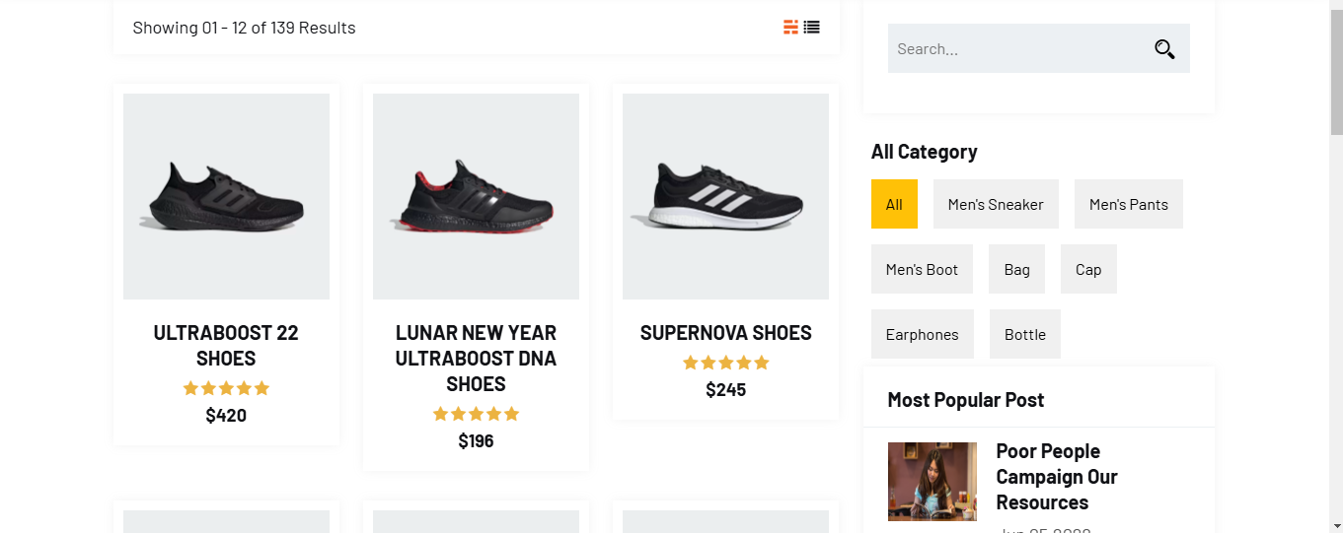The image size is (1343, 533).
Task: Read Poor People Campaign Our Resources post
Action: [x=1057, y=477]
